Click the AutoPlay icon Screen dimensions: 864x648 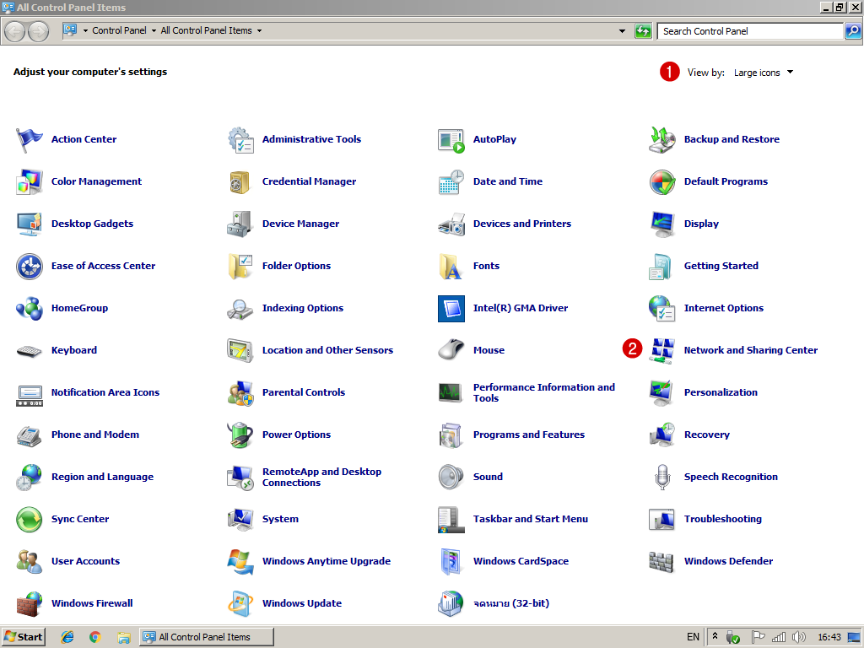[x=451, y=140]
